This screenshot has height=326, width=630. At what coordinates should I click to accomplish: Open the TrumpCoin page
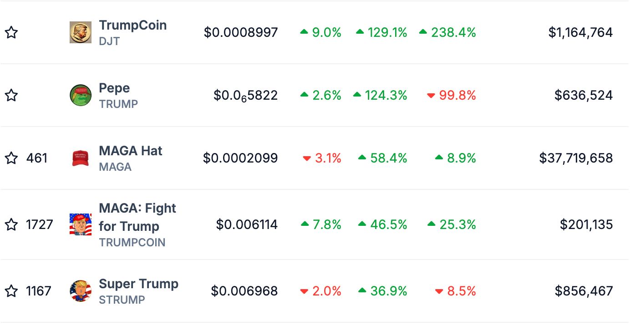132,25
